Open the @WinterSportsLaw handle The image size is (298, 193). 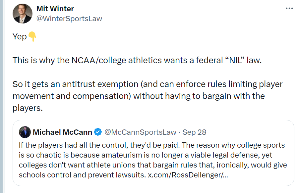click(69, 19)
